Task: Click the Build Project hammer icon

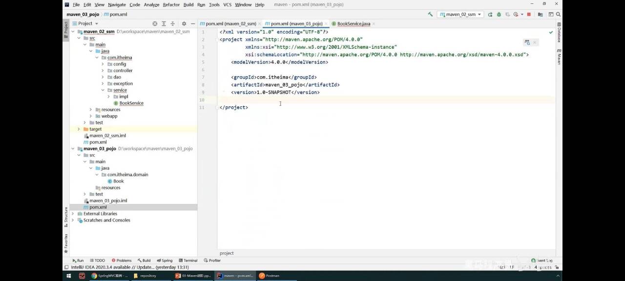Action: tap(430, 14)
